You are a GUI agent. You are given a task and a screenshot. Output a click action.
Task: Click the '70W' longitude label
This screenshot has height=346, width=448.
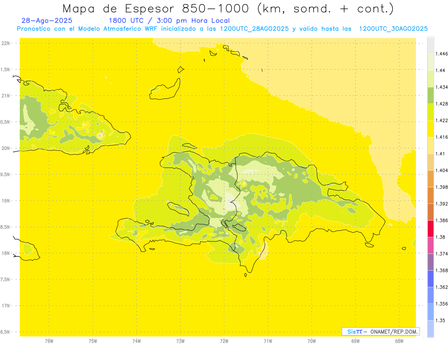(x=312, y=341)
